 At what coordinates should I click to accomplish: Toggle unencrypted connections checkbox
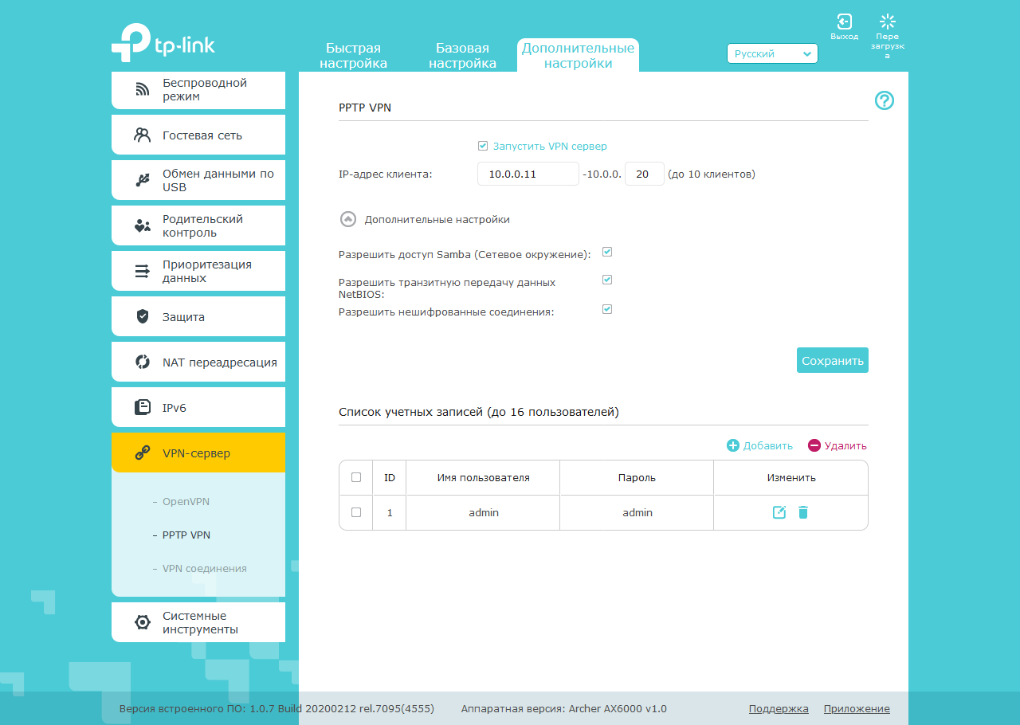coord(607,309)
